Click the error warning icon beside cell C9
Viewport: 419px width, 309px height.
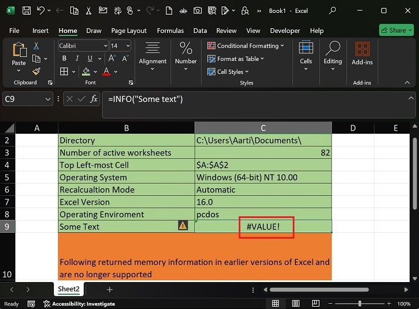tap(183, 226)
